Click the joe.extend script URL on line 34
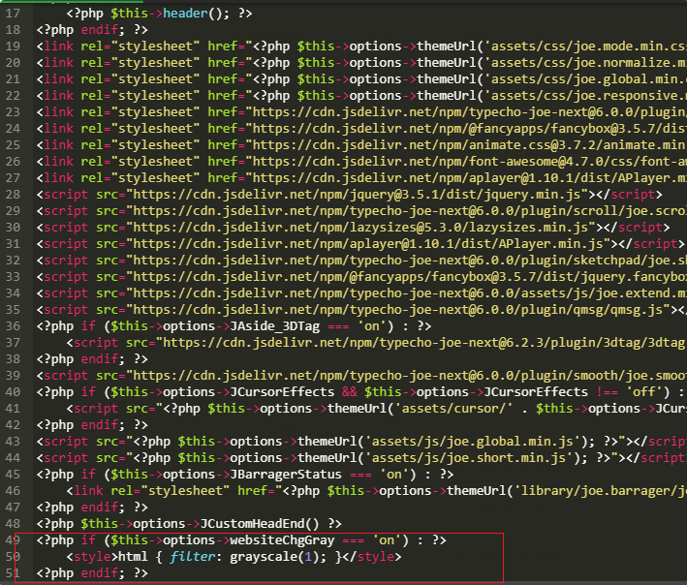The width and height of the screenshot is (687, 585). (410, 293)
